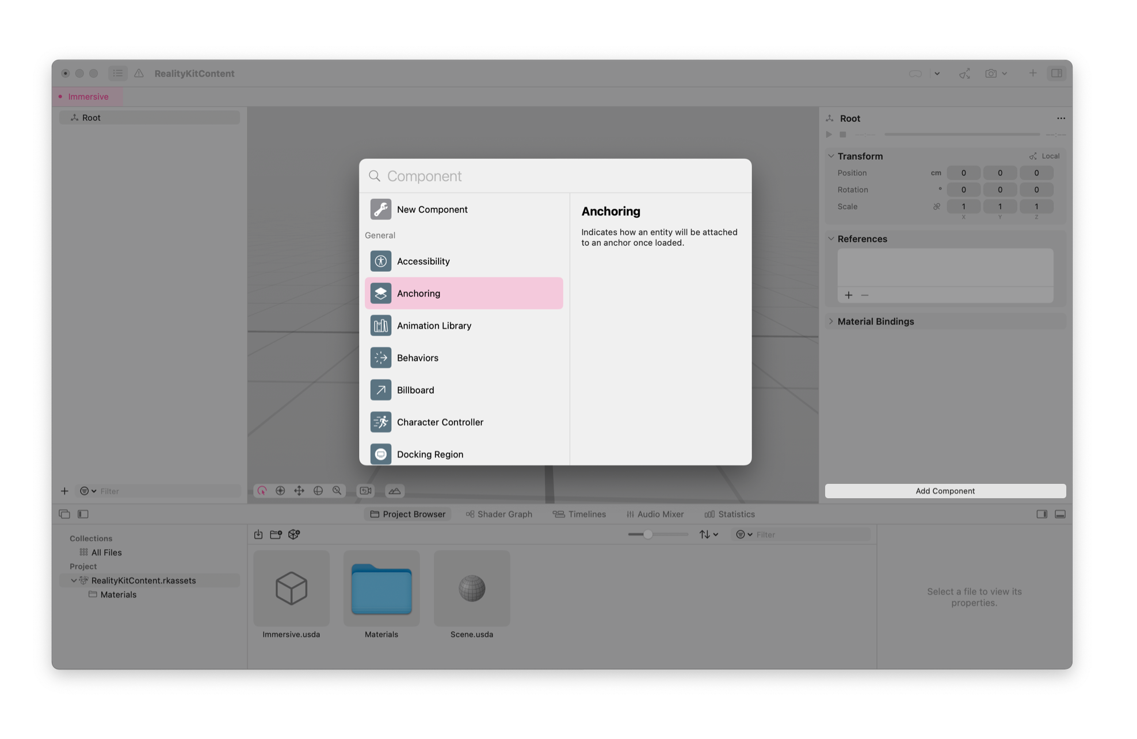
Task: Switch to the Shader Graph tab
Action: click(x=498, y=514)
